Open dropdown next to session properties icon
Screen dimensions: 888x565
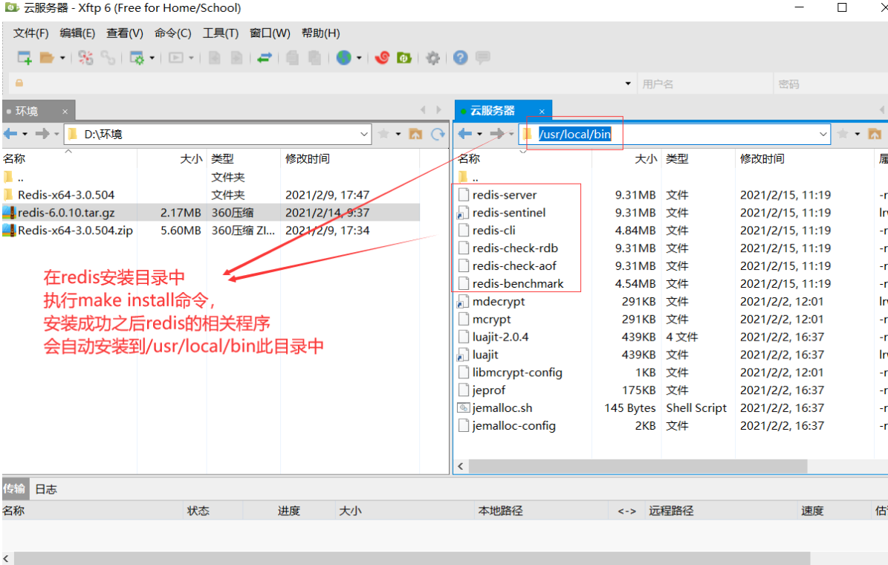[x=152, y=58]
